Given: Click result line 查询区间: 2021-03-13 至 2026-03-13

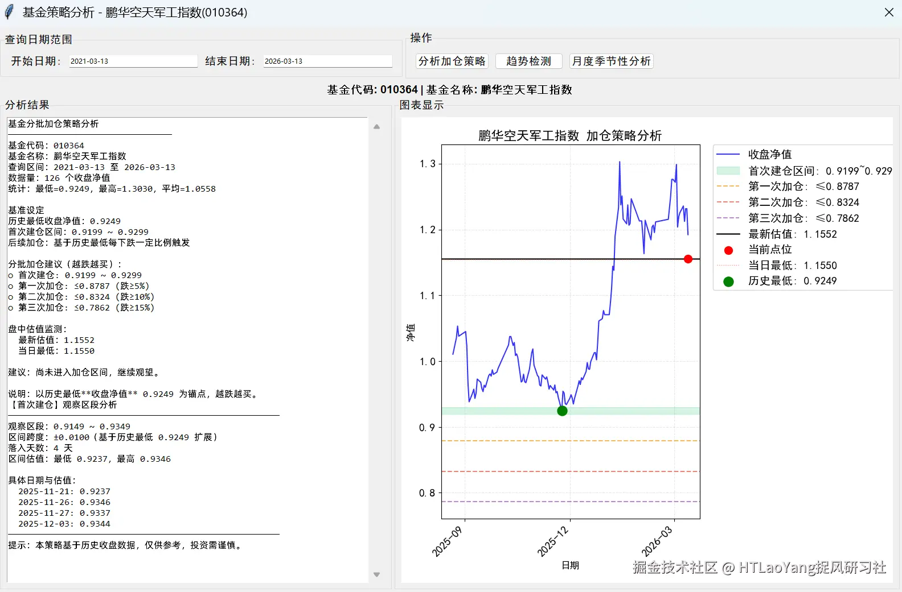Looking at the screenshot, I should (92, 167).
